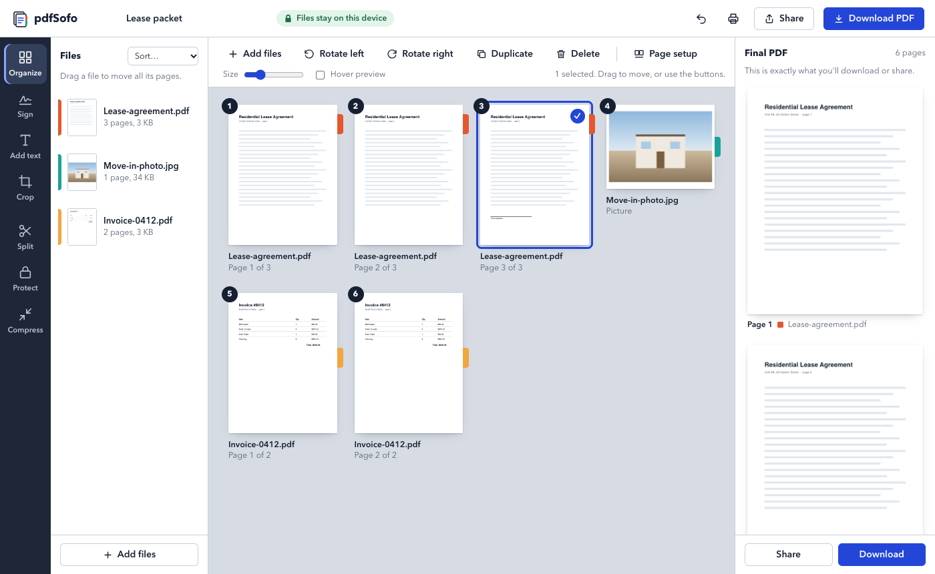The height and width of the screenshot is (574, 935).
Task: Open the Organize tool in sidebar
Action: point(25,64)
